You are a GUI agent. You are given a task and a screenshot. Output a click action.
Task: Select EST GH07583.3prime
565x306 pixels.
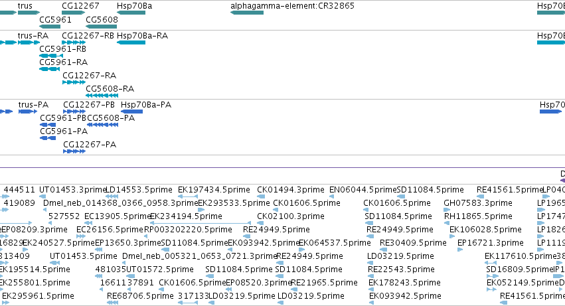[478, 203]
